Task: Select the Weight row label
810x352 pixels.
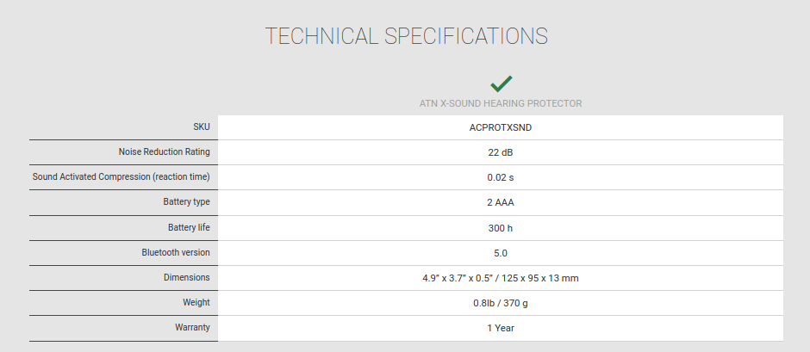Action: point(196,302)
